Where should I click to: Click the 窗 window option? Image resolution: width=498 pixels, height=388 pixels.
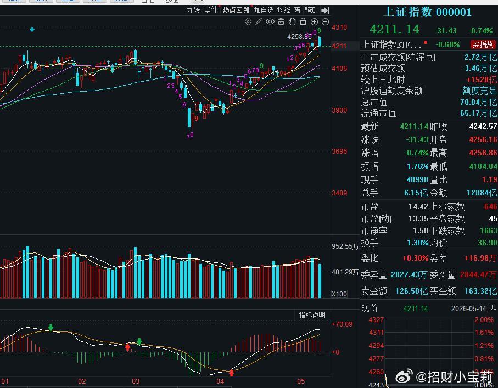pyautogui.click(x=297, y=10)
